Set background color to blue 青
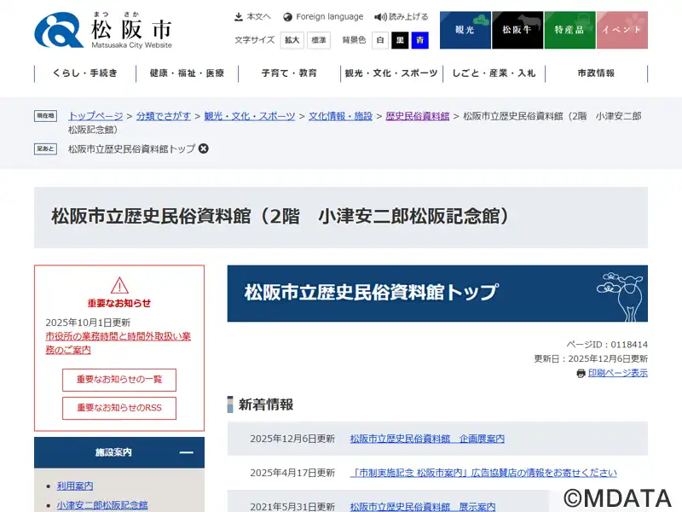Screen dimensions: 682x512 419,40
